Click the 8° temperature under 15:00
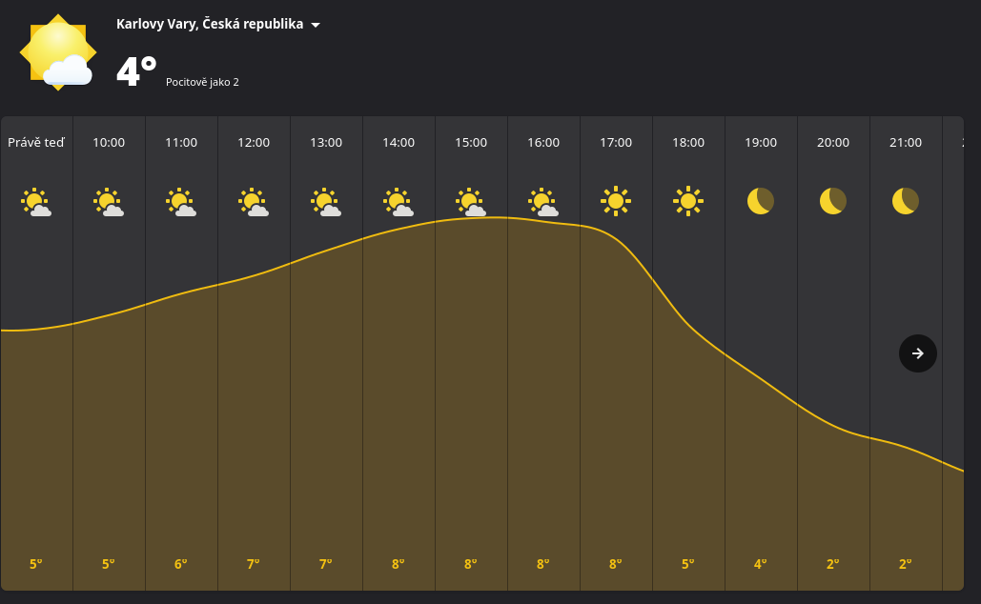The height and width of the screenshot is (604, 981). coord(471,564)
